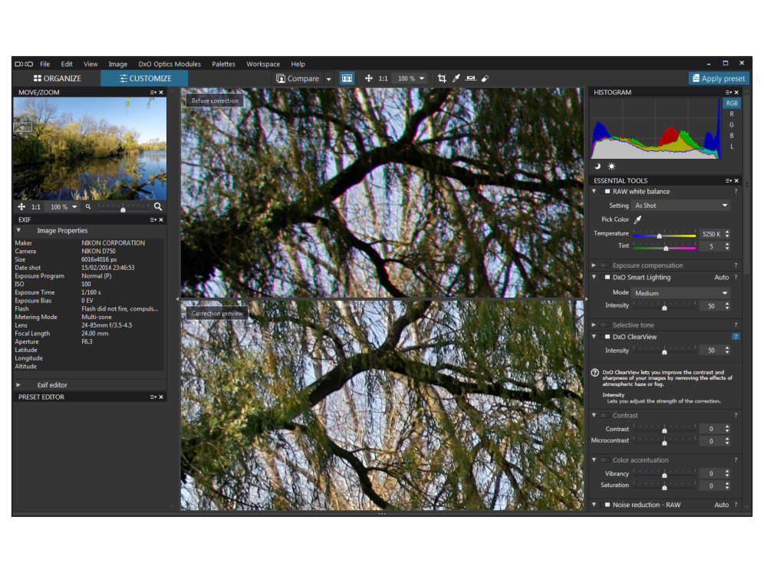This screenshot has height=573, width=764.
Task: Collapse the Noise reduction - RAW section
Action: point(594,505)
